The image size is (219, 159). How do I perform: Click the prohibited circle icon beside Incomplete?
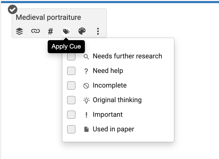pos(86,86)
